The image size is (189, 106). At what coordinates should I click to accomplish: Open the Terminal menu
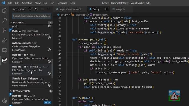tap(62, 3)
